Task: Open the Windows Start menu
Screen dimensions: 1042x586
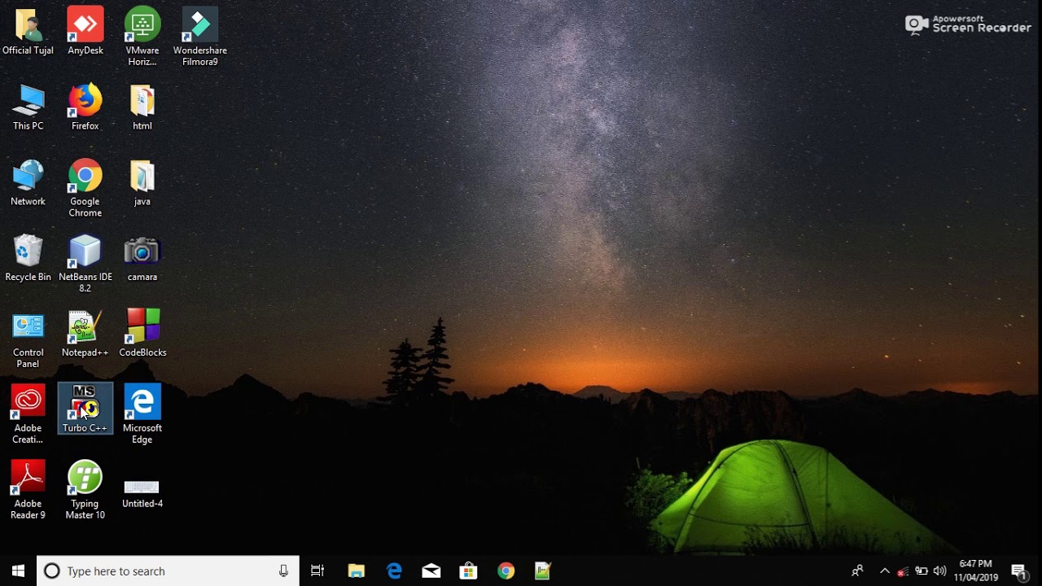Action: point(18,571)
